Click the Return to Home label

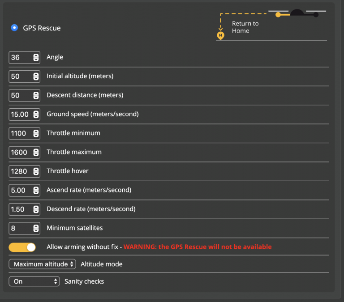pos(245,27)
